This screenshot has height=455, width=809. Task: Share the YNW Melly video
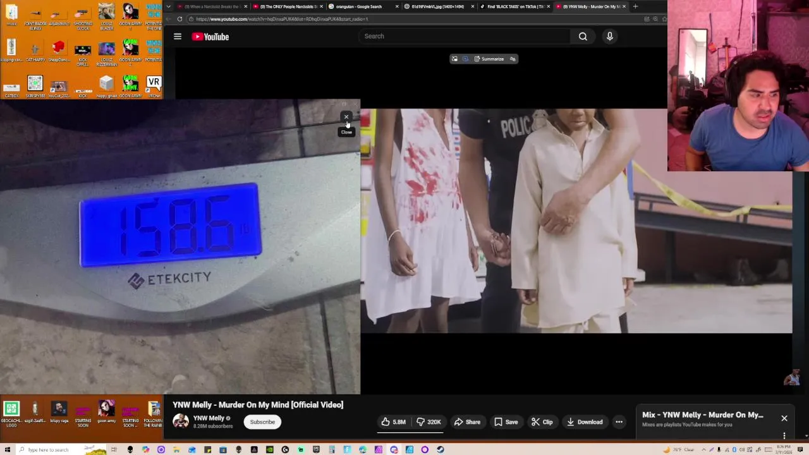coord(468,422)
